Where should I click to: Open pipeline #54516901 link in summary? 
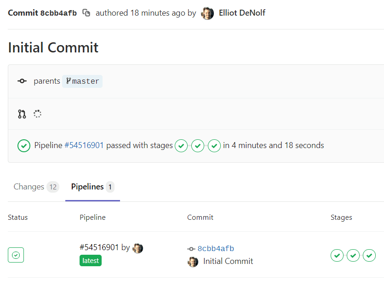[x=84, y=146]
